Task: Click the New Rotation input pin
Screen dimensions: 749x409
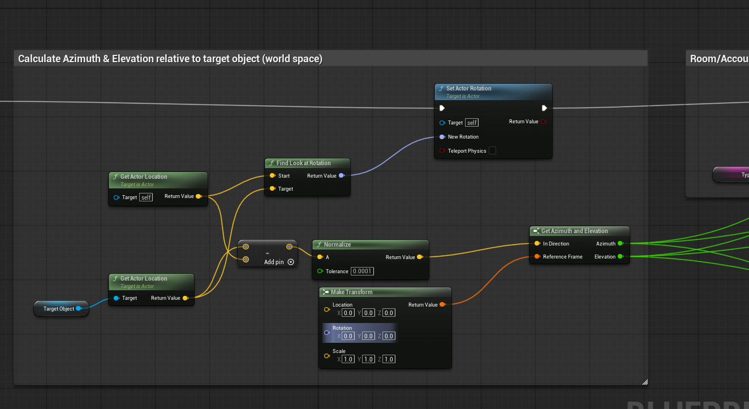Action: [442, 136]
